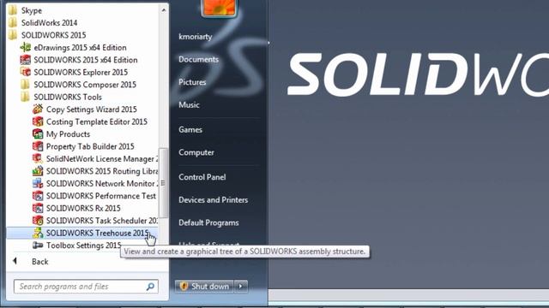This screenshot has height=308, width=549.
Task: Select 'SOLIDWORKS Rx 2015' text
Action: click(x=83, y=208)
